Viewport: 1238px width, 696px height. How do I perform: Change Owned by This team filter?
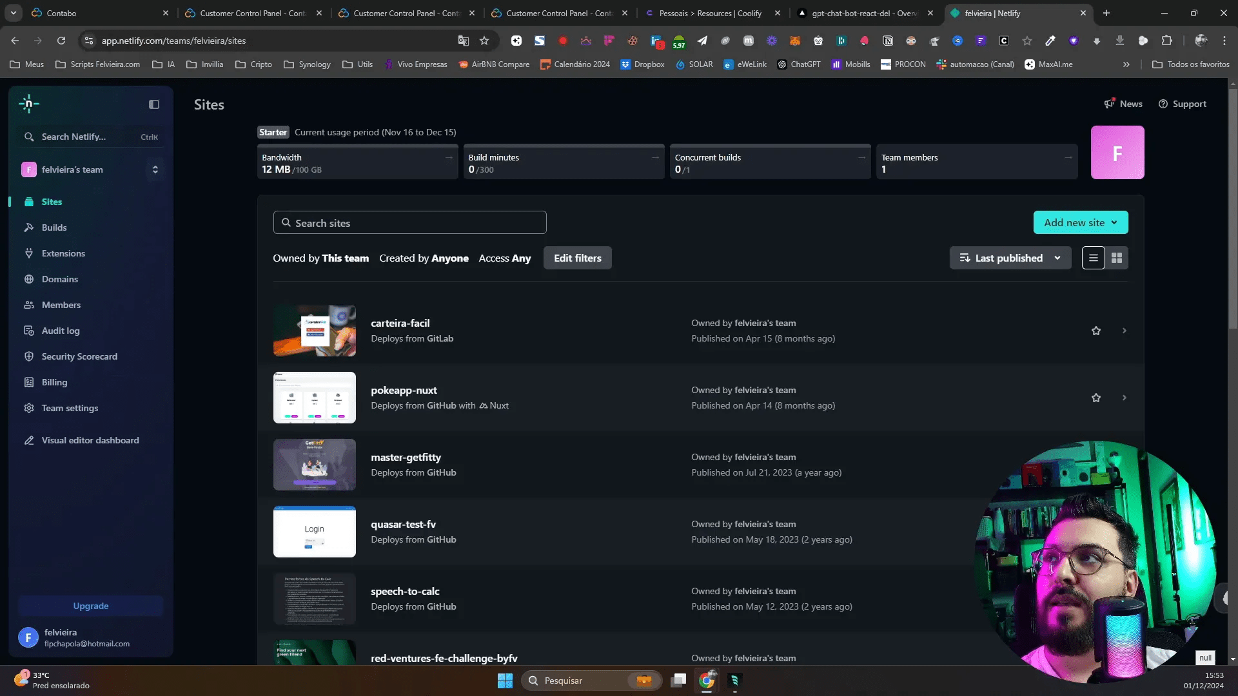point(320,258)
